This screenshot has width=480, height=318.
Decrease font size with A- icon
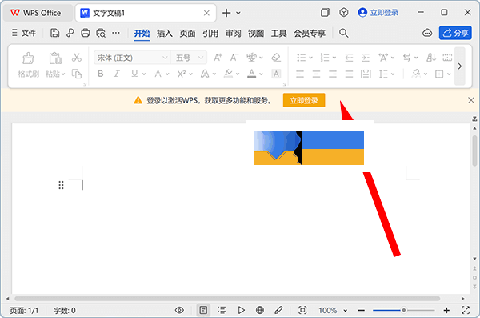click(234, 58)
